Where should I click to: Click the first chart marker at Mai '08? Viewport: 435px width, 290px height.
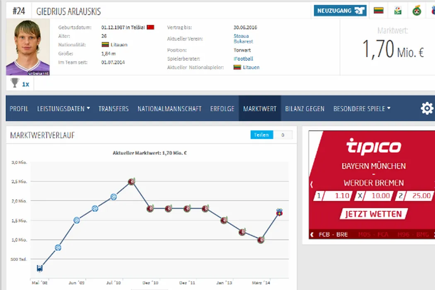pyautogui.click(x=39, y=268)
